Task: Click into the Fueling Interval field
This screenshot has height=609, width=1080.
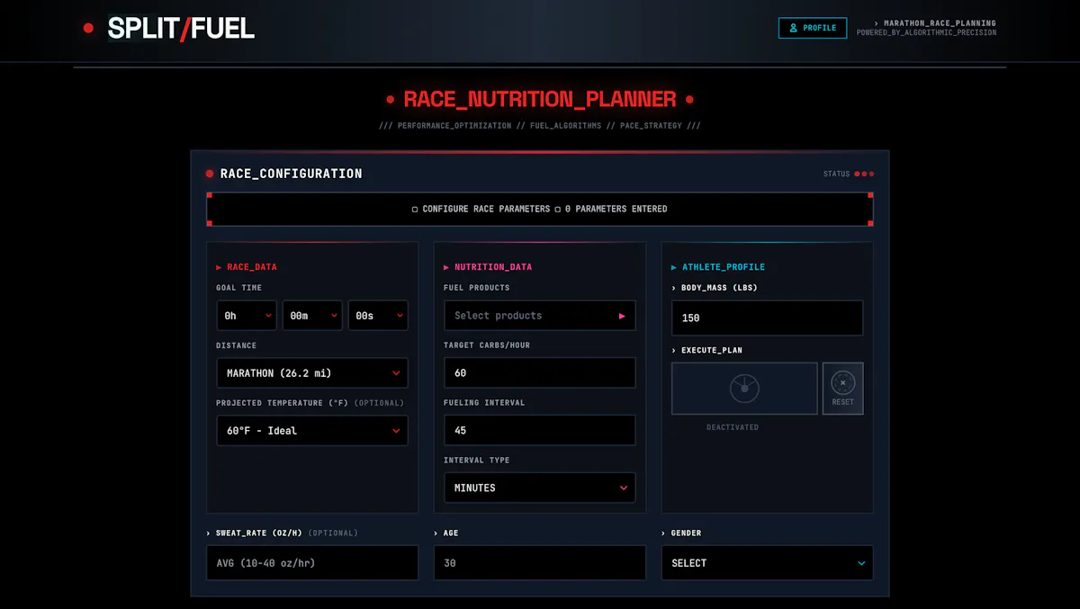Action: coord(540,431)
